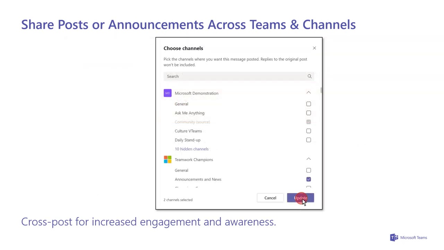This screenshot has height=250, width=444.
Task: Cancel the channel selection
Action: pyautogui.click(x=270, y=198)
